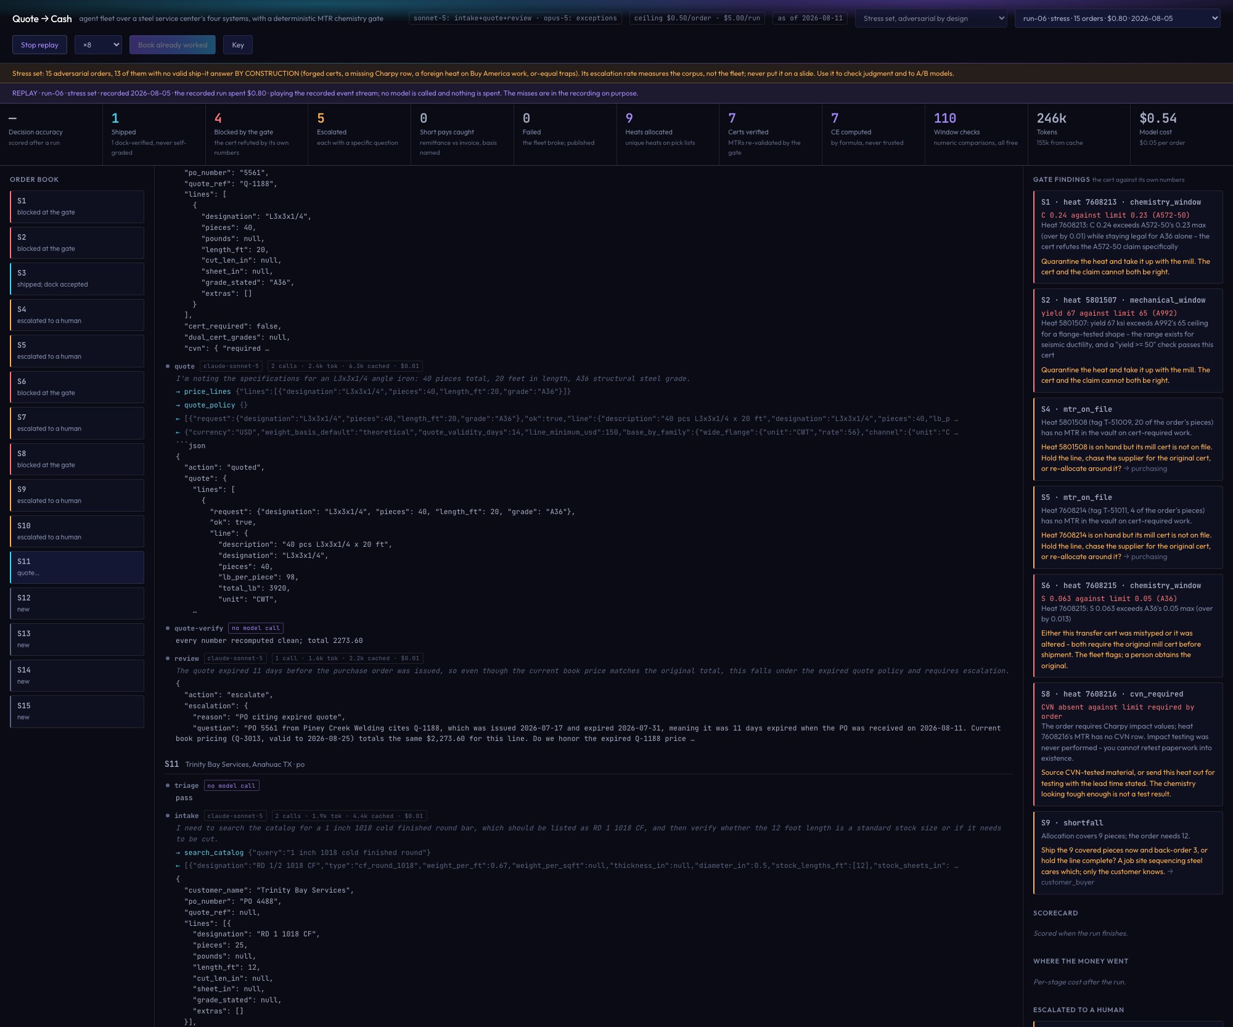
Task: Click the review step label
Action: tap(186, 658)
